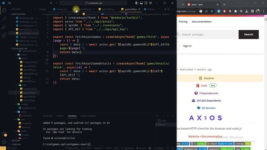Split the editor to the right

pos(168,9)
